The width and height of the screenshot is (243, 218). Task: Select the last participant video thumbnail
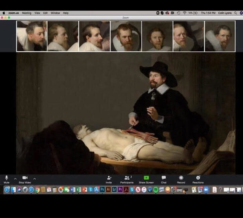tap(220, 36)
